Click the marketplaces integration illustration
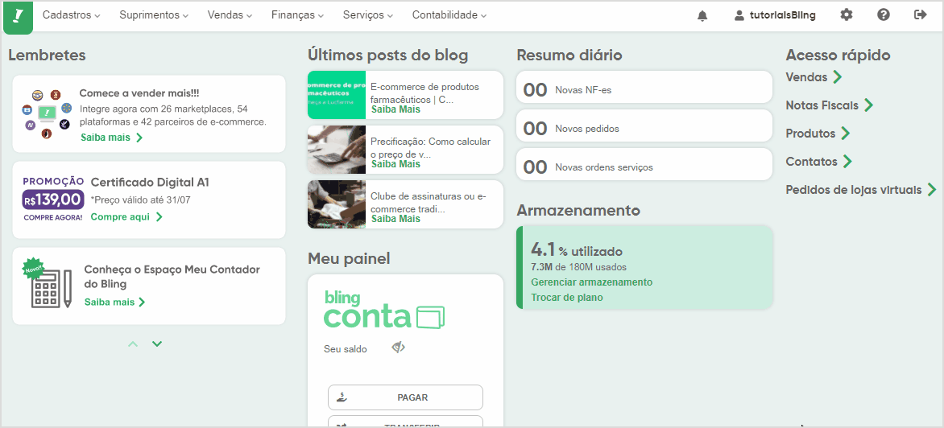 click(x=47, y=113)
